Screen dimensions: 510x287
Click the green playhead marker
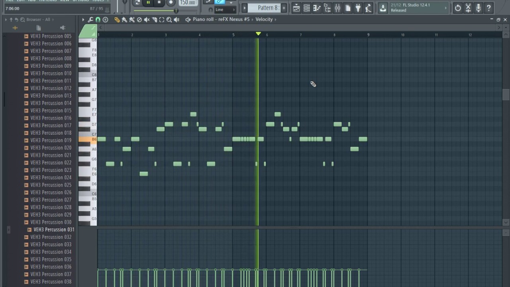pos(258,34)
